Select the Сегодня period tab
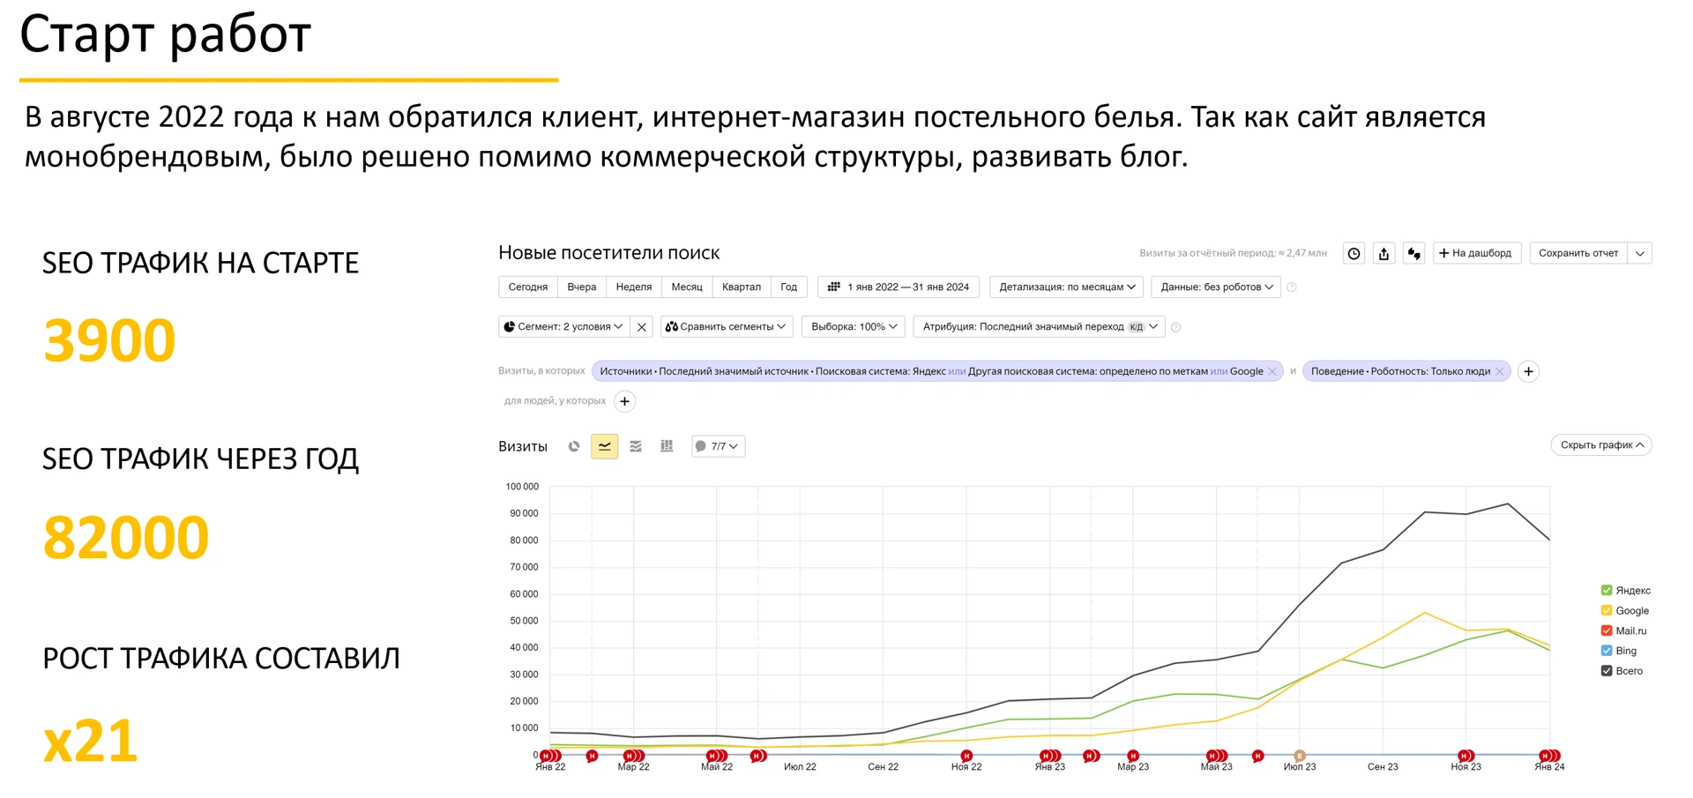 528,287
